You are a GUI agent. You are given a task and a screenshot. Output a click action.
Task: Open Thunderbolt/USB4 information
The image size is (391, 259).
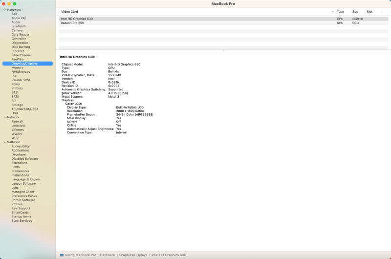[25, 109]
